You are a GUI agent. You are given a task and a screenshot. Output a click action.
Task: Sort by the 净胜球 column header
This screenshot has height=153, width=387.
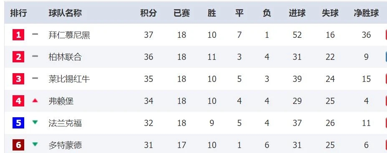click(x=366, y=13)
